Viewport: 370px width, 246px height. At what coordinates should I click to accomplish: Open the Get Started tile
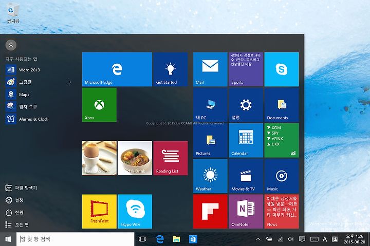(x=171, y=69)
